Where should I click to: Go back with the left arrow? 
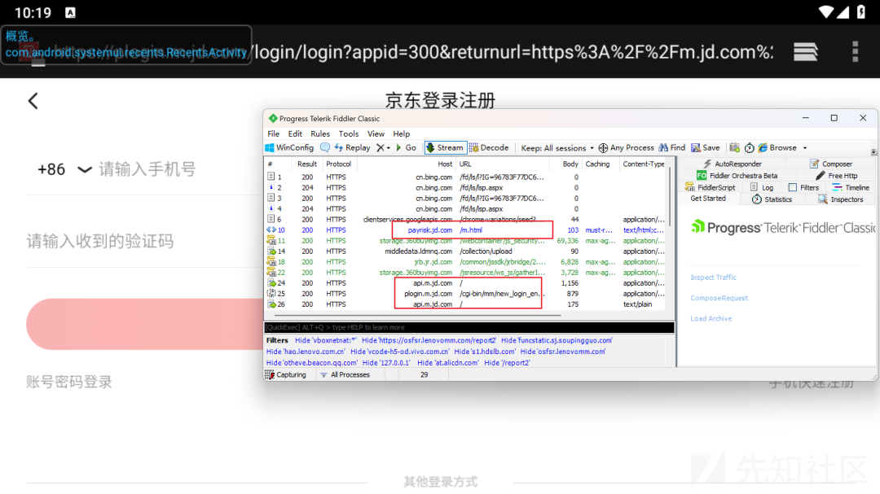[x=33, y=101]
